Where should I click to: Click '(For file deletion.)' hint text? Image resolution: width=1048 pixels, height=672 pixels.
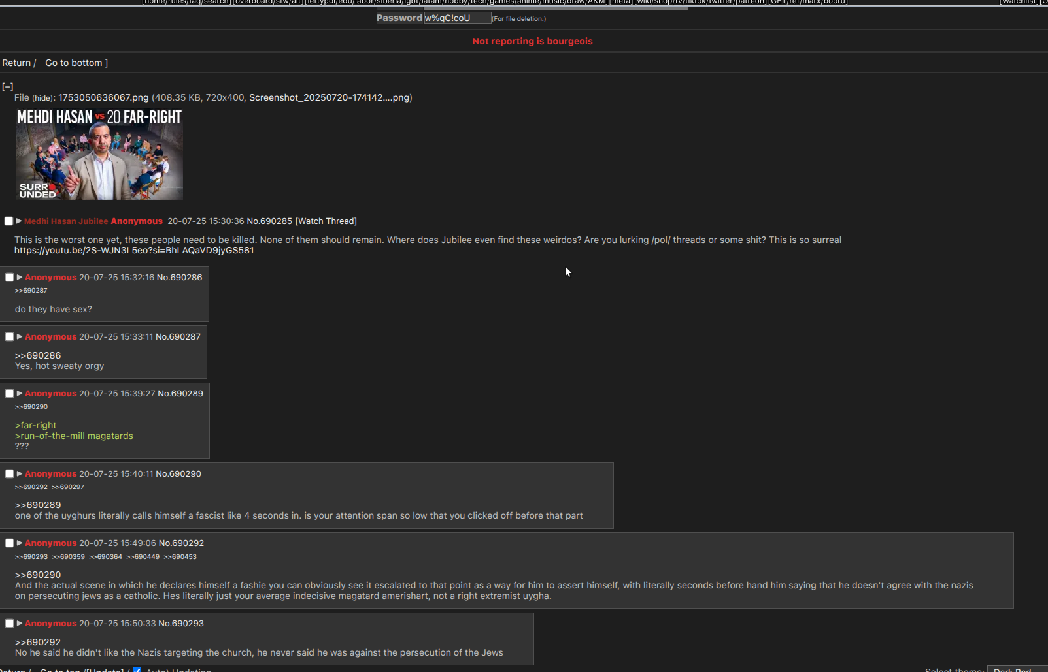pos(519,18)
